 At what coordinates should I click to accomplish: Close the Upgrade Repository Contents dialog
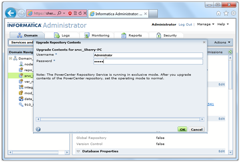(204, 42)
